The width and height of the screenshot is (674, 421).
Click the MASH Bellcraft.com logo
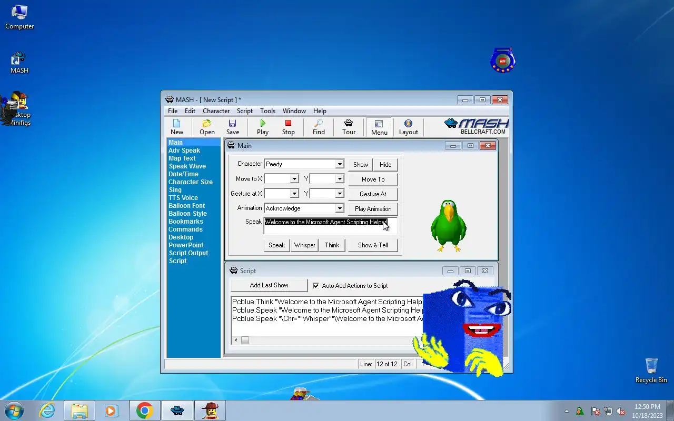pos(477,126)
